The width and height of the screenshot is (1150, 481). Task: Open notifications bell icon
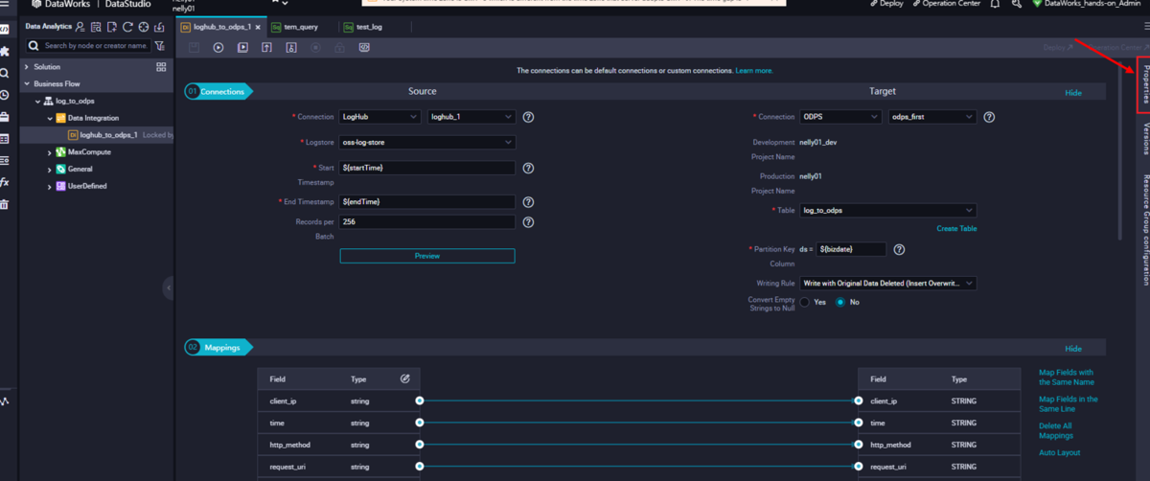coord(995,4)
